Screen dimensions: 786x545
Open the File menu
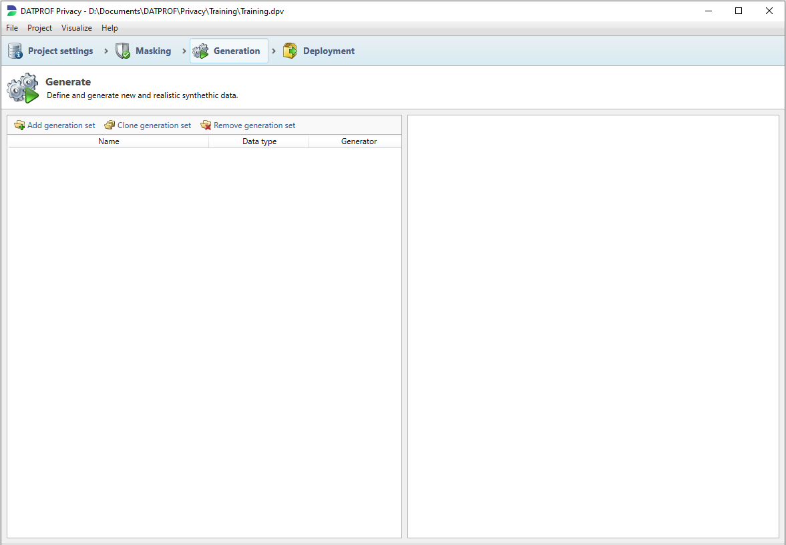(12, 28)
